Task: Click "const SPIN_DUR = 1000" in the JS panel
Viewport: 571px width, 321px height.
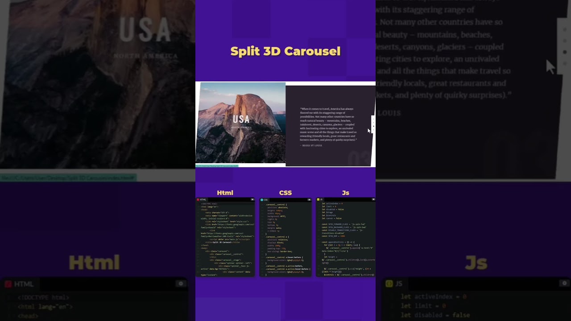Action: pyautogui.click(x=333, y=236)
